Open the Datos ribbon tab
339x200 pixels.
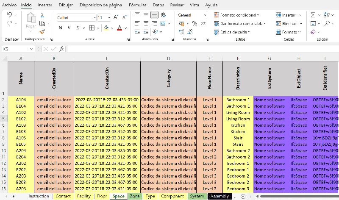[x=158, y=5]
